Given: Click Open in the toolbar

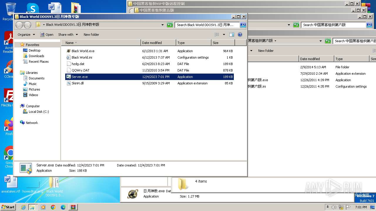Looking at the screenshot, I should [x=47, y=35].
